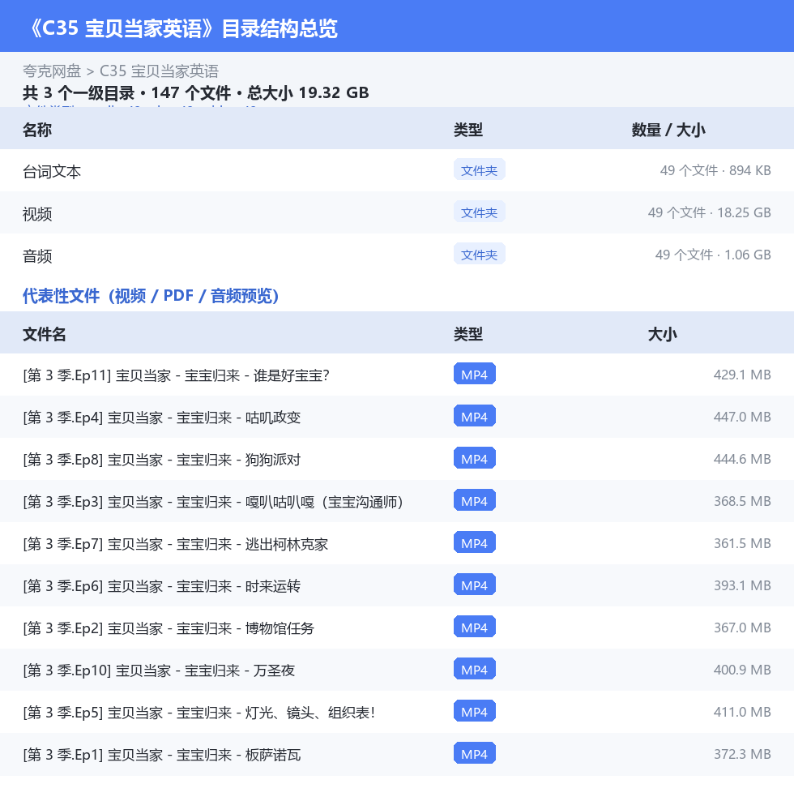Click the 大小 column header
The width and height of the screenshot is (794, 801).
tap(662, 334)
